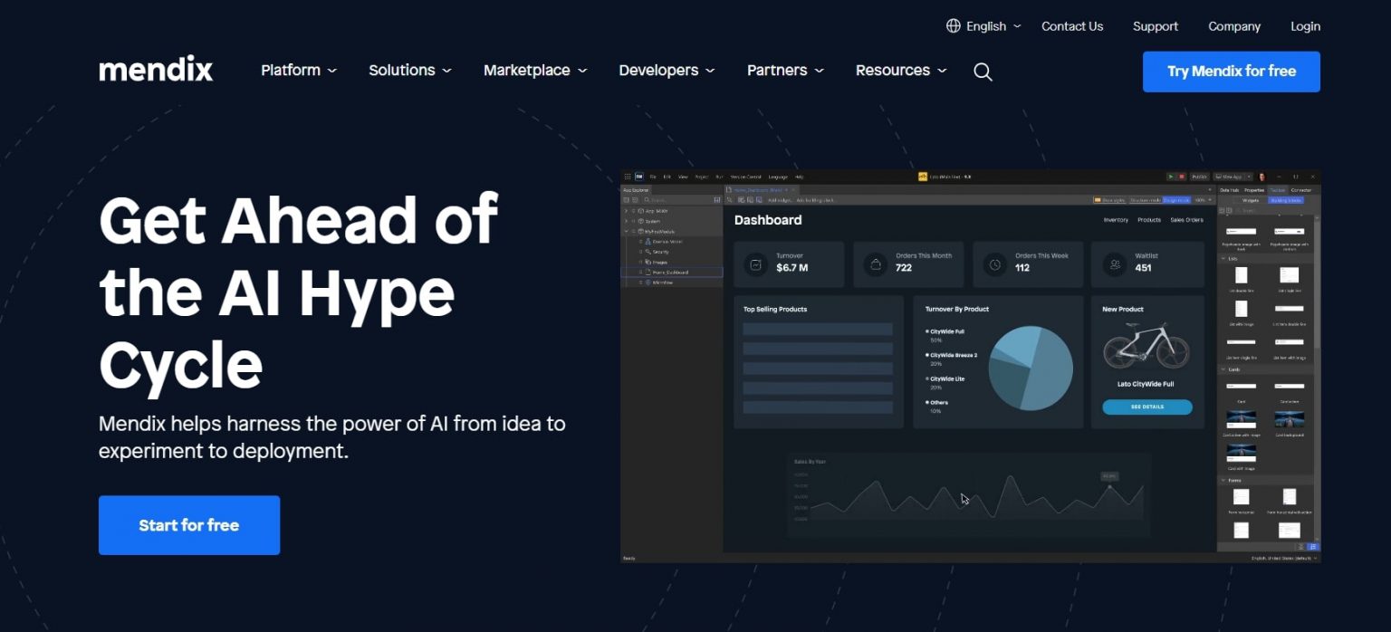Click the globe icon beside English

click(955, 26)
